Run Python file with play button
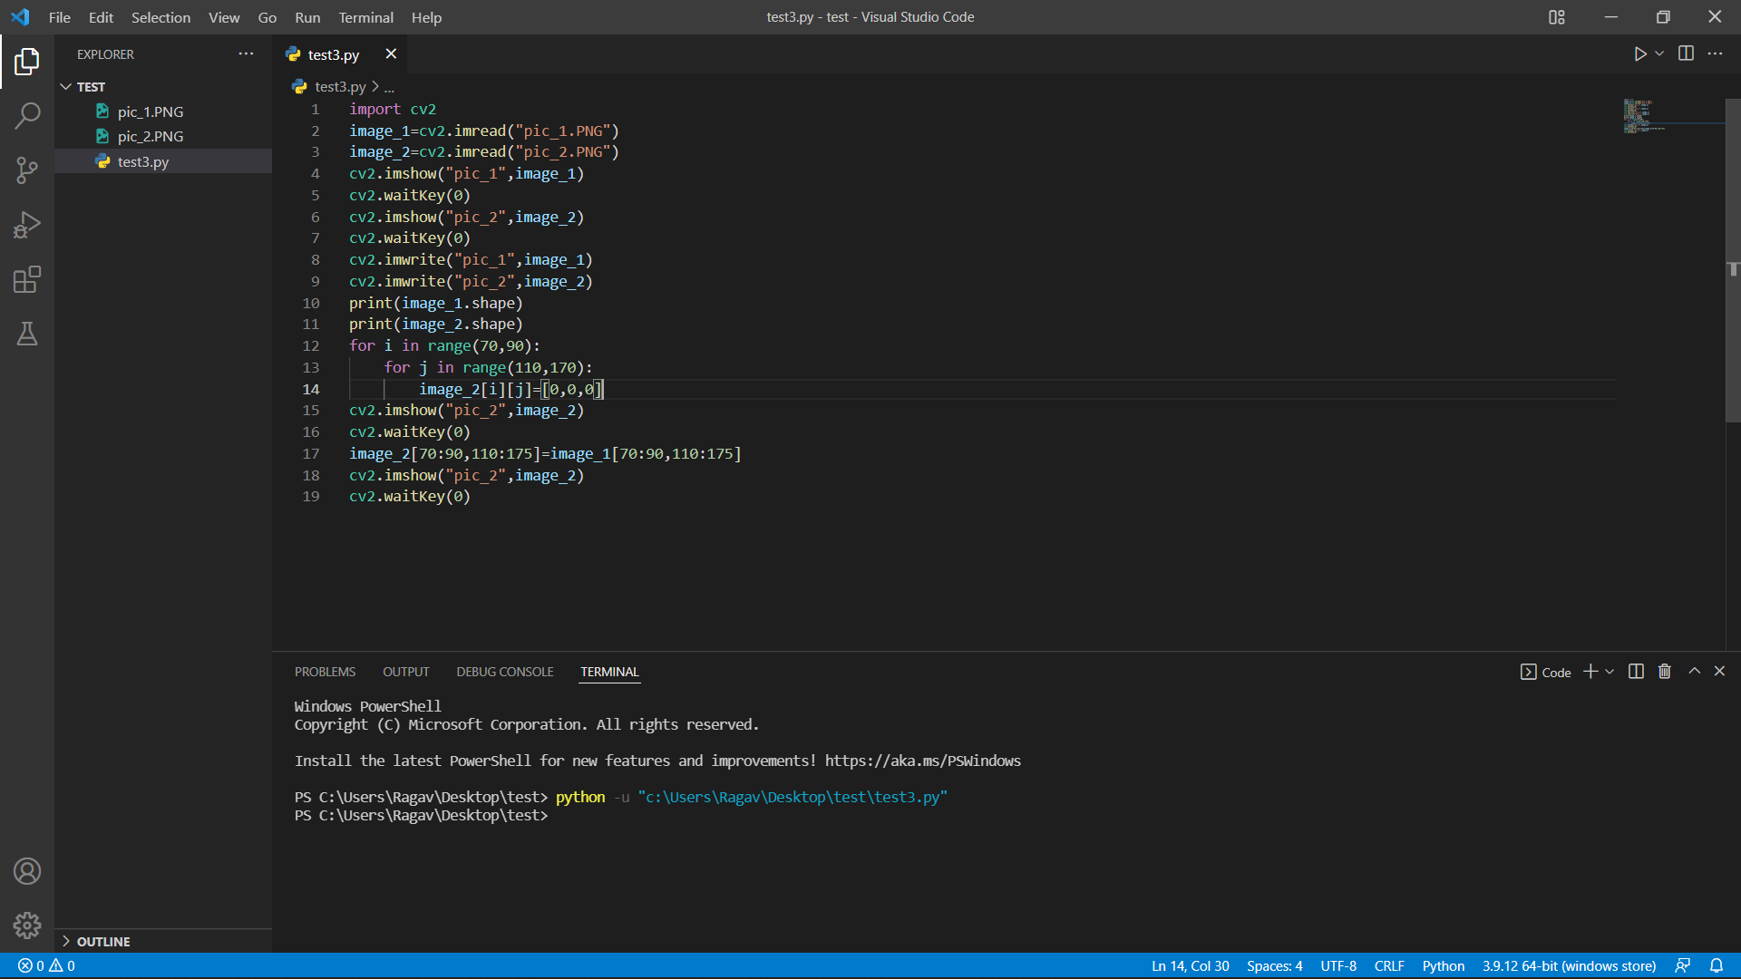Image resolution: width=1741 pixels, height=979 pixels. 1639,54
